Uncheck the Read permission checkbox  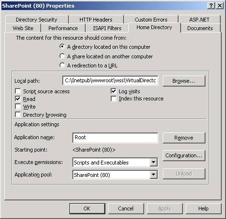tap(18, 99)
